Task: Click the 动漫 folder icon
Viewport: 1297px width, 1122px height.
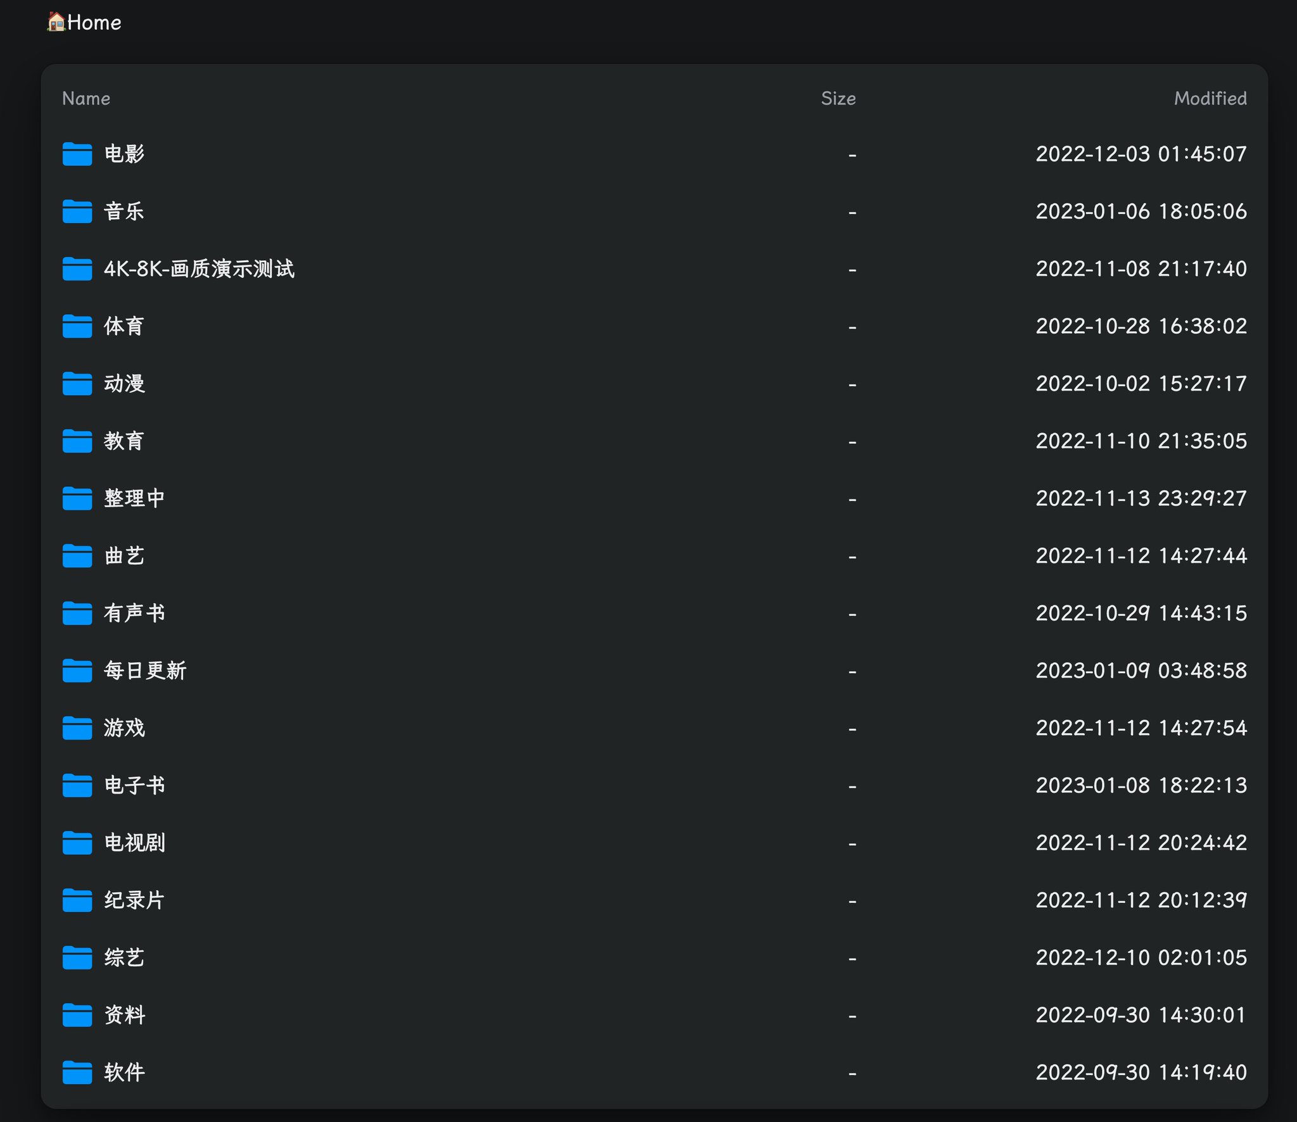Action: (76, 383)
